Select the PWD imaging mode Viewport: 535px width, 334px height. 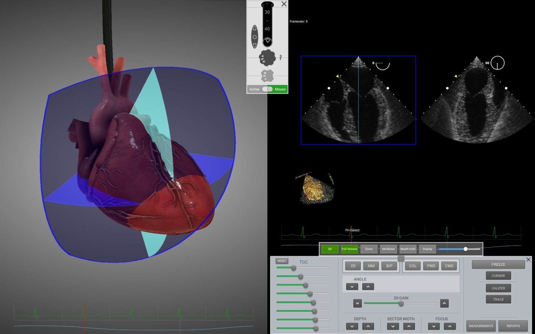tap(431, 266)
